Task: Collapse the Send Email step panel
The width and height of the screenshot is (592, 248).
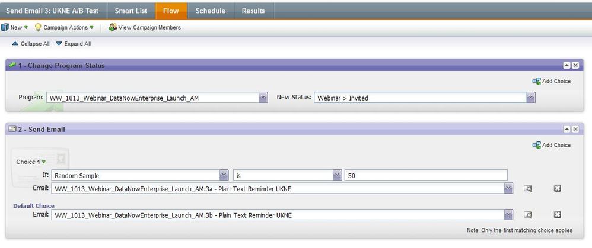Action: coord(566,129)
